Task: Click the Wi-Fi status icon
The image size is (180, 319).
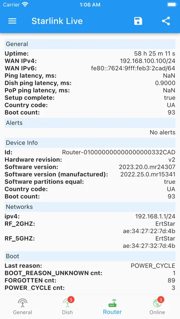Action: pos(25,5)
